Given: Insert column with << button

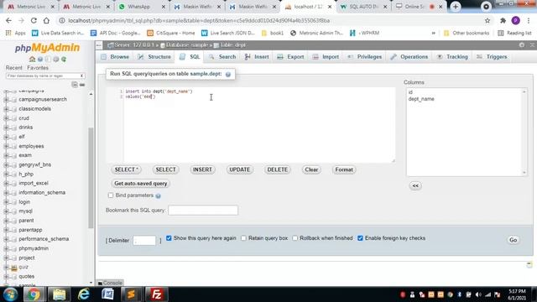Looking at the screenshot, I should tap(415, 185).
